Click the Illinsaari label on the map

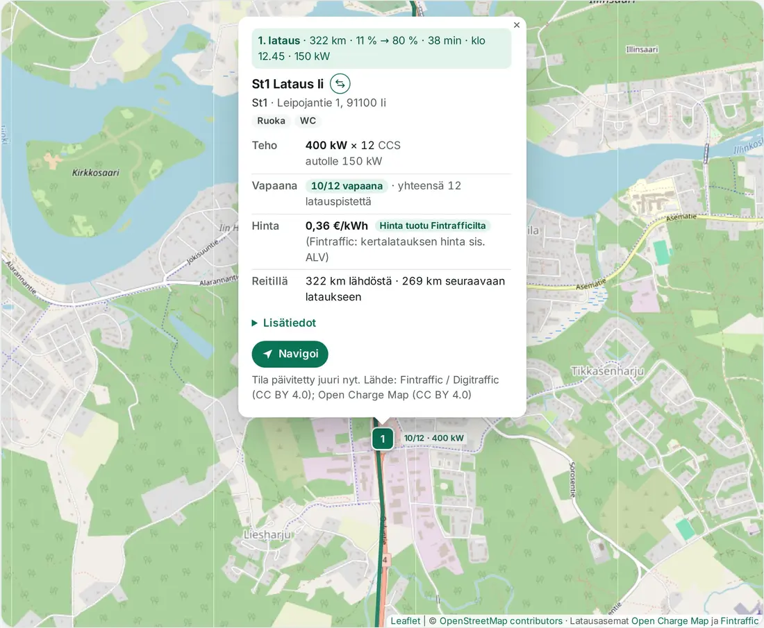(x=642, y=49)
